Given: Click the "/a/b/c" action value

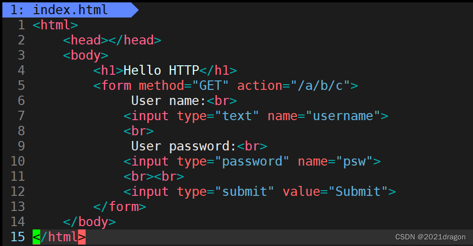Looking at the screenshot, I should click(x=321, y=86).
